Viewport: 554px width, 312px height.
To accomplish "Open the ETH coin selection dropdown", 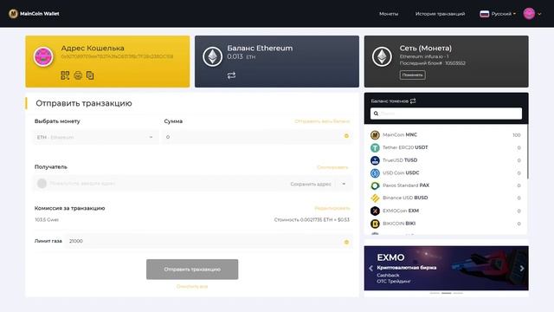I will [95, 137].
